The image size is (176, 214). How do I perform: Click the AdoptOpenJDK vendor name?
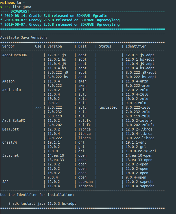15,55
